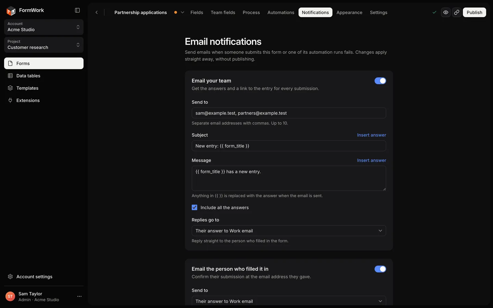Viewport: 493px width, 308px height.
Task: Click the team Send to email address field
Action: [x=289, y=113]
